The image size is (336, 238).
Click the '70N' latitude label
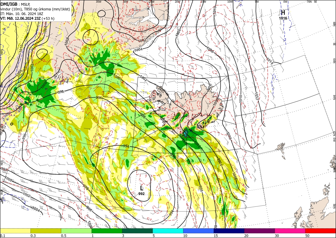tap(309, 2)
